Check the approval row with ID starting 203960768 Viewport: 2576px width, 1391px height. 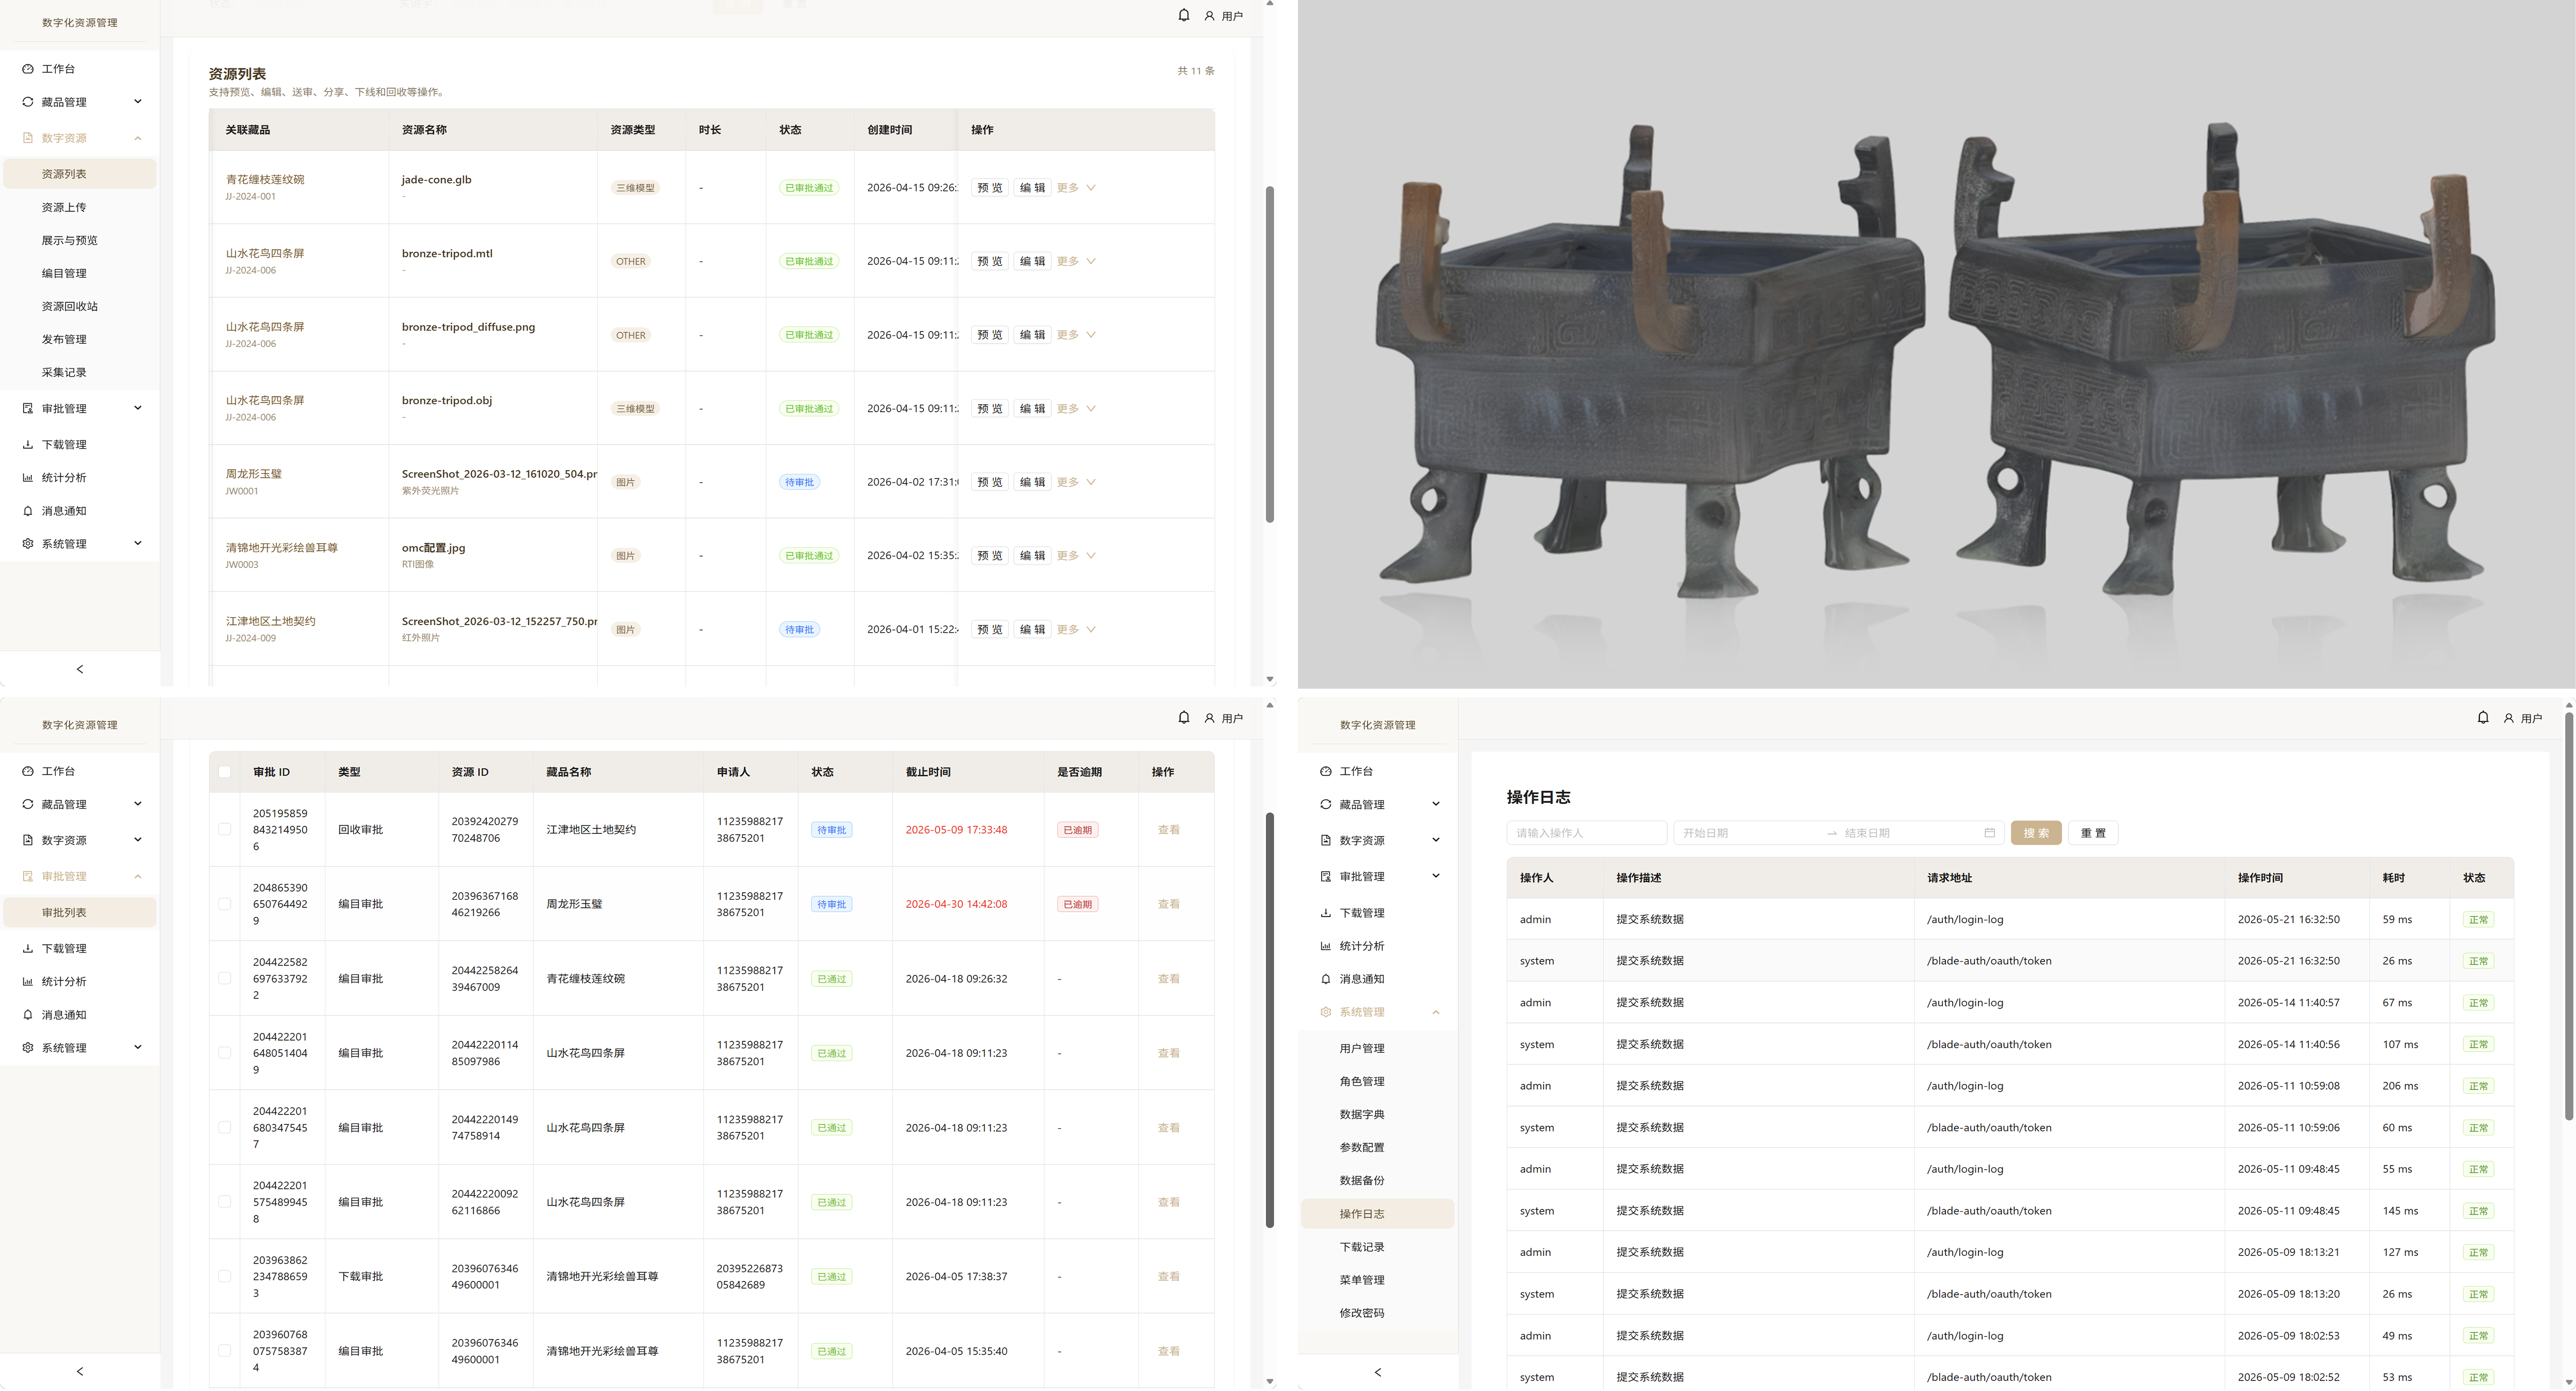(224, 1351)
